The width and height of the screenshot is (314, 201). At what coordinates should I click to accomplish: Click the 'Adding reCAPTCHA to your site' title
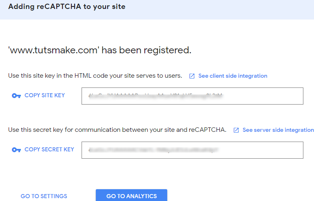[x=67, y=7]
